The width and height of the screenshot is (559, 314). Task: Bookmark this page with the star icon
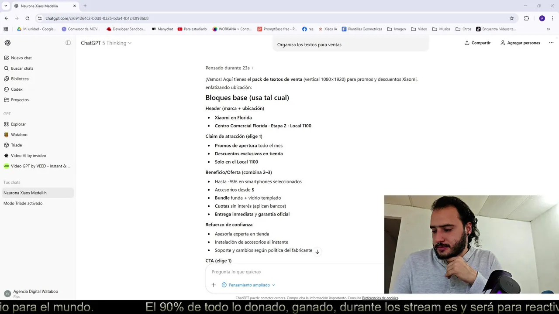coord(512,18)
